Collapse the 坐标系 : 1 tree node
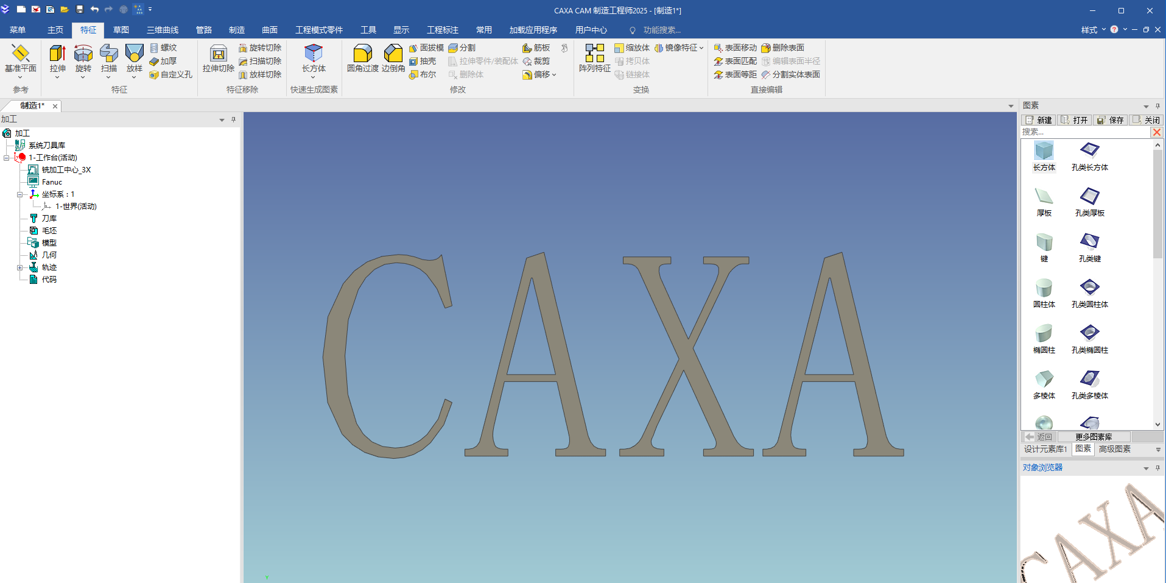The image size is (1166, 583). pos(19,194)
